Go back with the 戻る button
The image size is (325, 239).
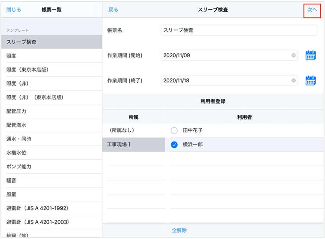click(113, 10)
